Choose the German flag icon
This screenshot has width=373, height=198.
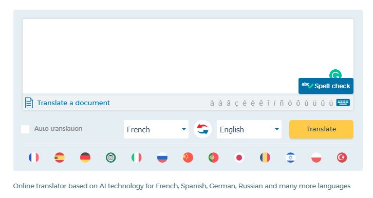click(85, 157)
